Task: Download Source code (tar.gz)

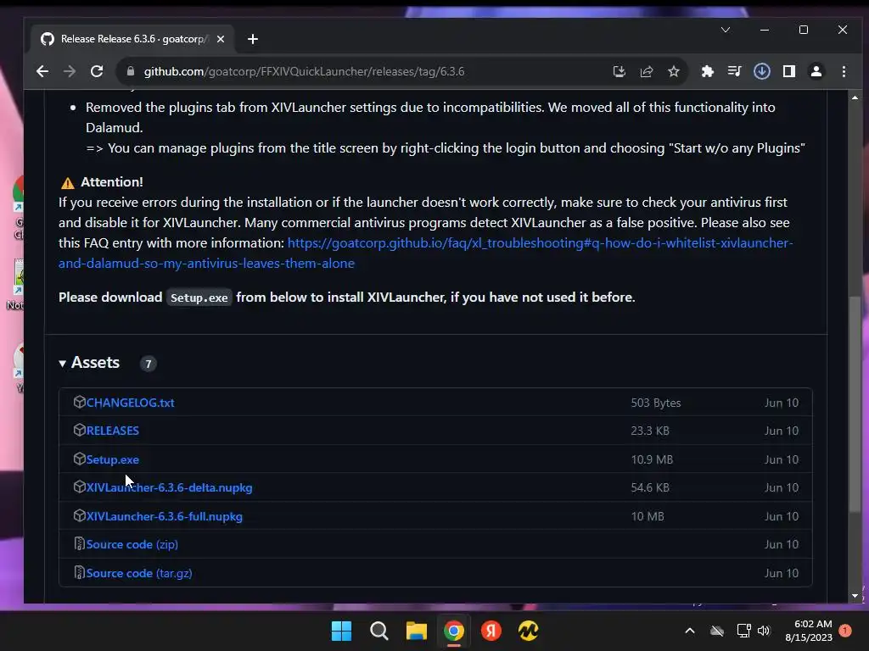Action: click(139, 574)
